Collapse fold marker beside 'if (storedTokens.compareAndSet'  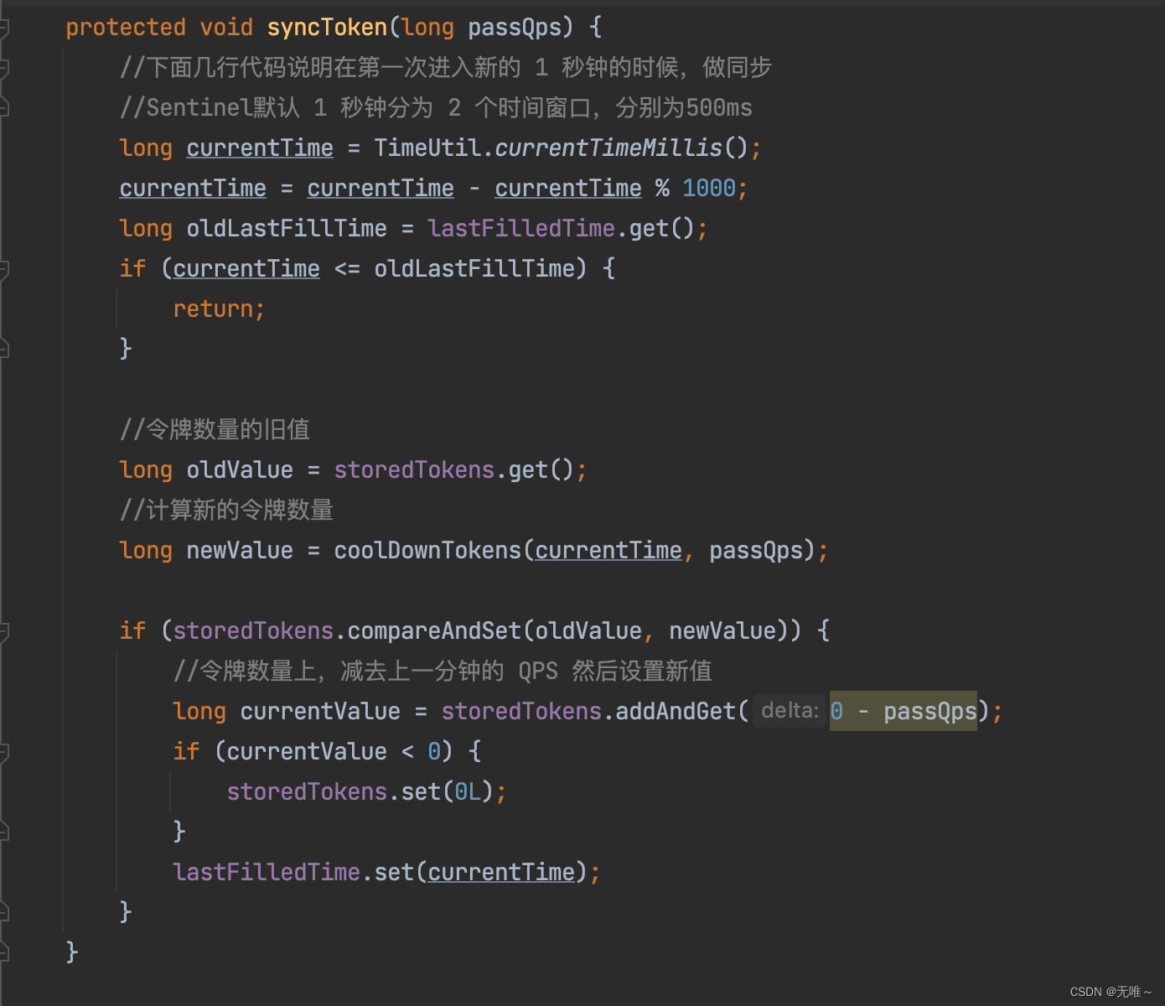tap(3, 631)
